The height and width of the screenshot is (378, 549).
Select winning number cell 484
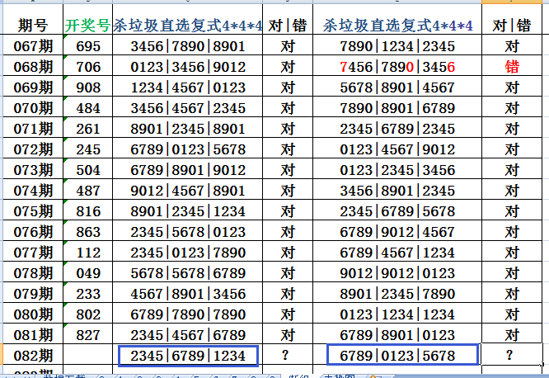(x=88, y=108)
